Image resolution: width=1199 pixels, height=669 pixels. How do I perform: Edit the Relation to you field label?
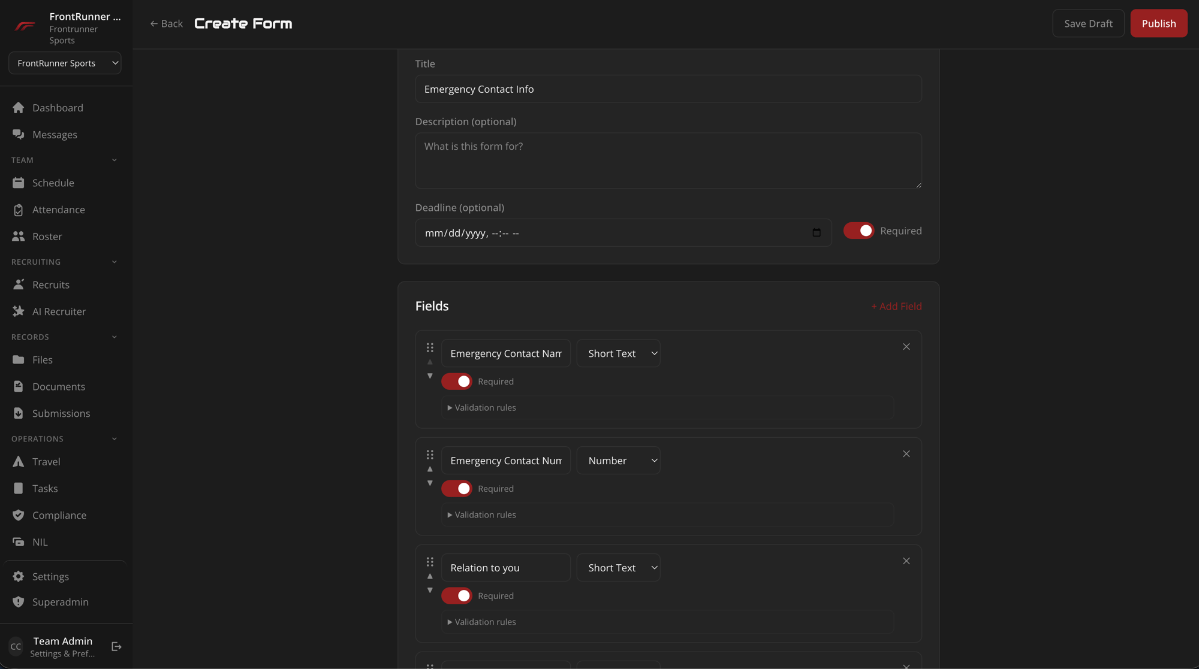(x=506, y=568)
